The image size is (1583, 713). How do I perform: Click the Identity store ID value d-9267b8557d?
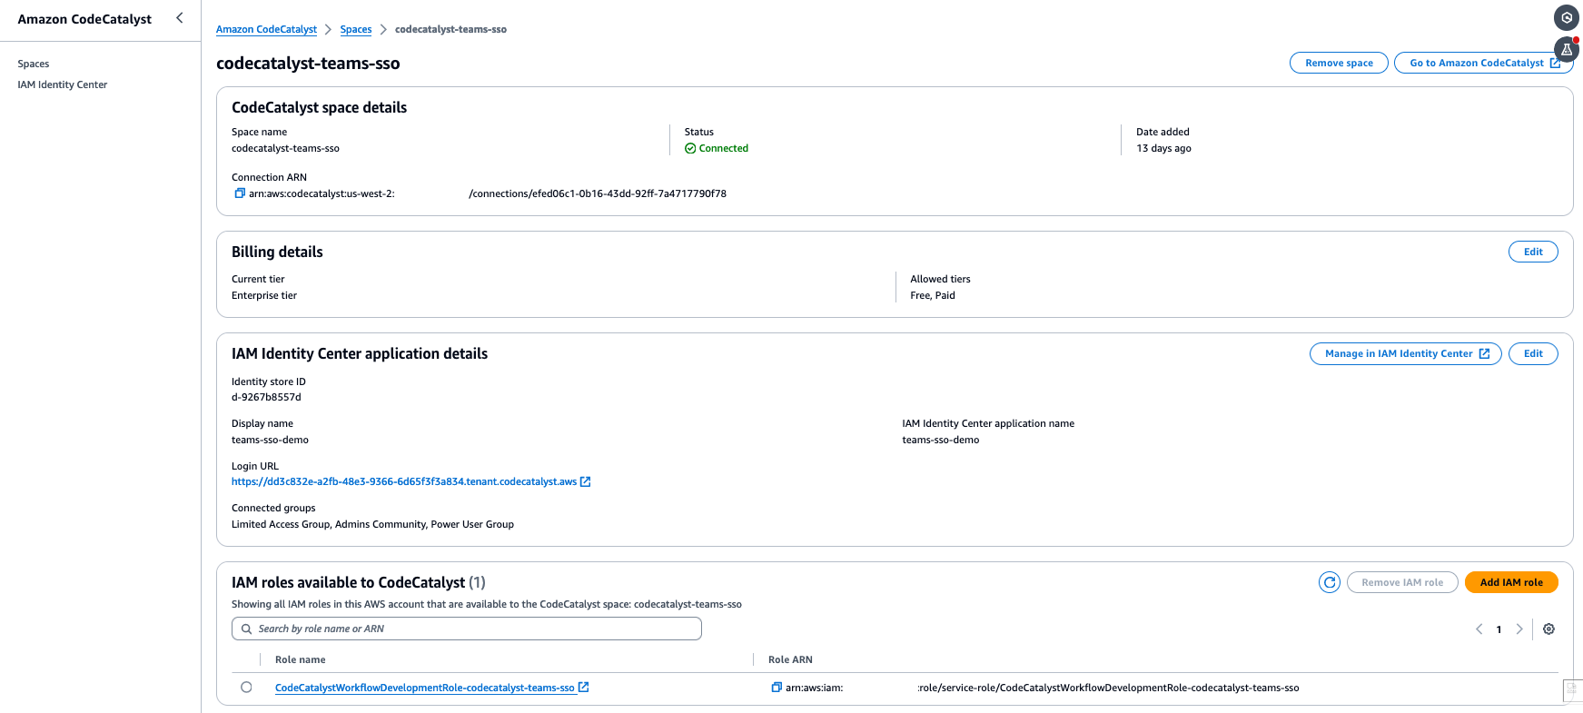pos(266,397)
